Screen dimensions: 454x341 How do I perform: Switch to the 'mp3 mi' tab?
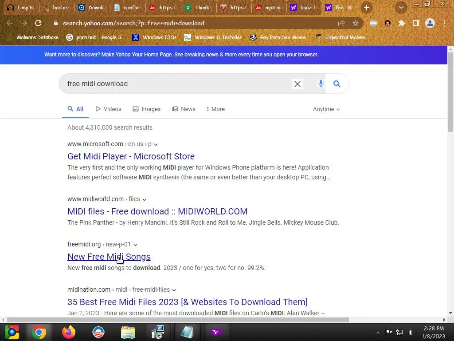269,8
